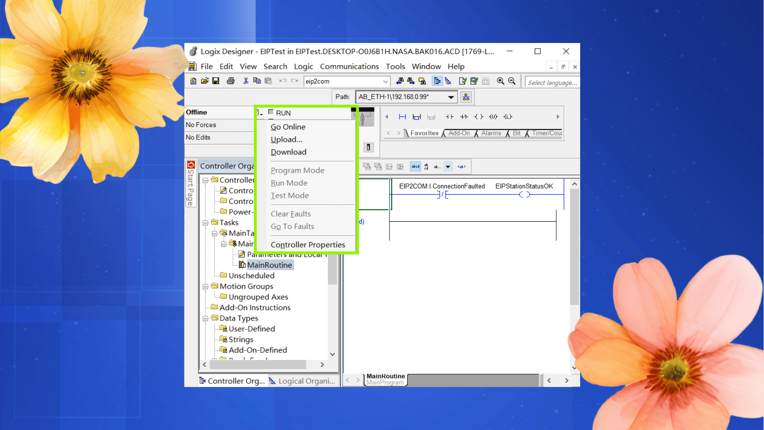Screen dimensions: 764x430
Task: Insert Output Unlatch (OTU) coil icon
Action: pyautogui.click(x=493, y=117)
